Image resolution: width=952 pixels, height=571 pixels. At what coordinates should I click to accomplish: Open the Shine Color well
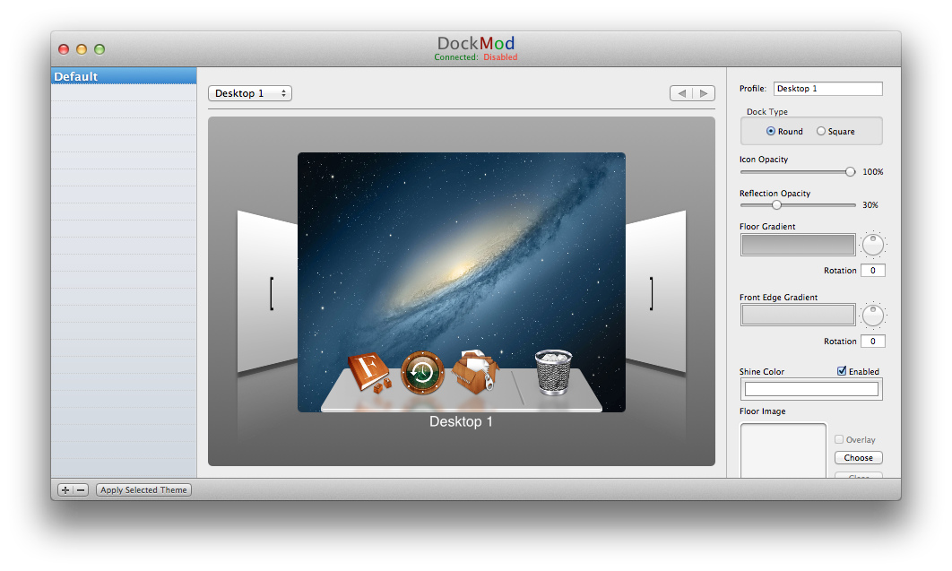coord(811,389)
